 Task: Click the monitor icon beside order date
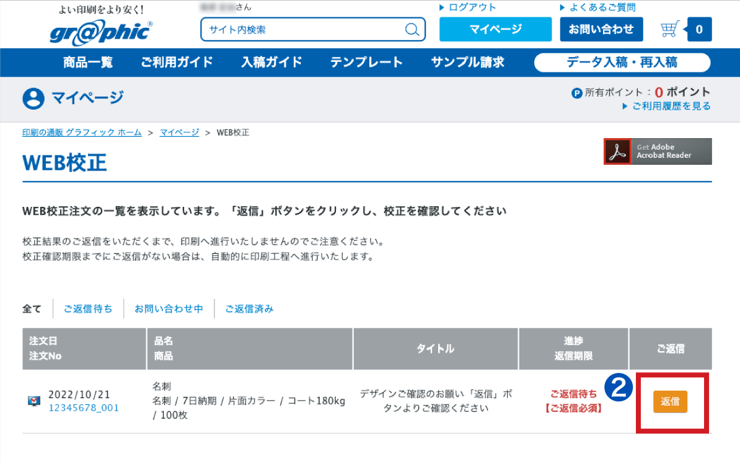[34, 401]
